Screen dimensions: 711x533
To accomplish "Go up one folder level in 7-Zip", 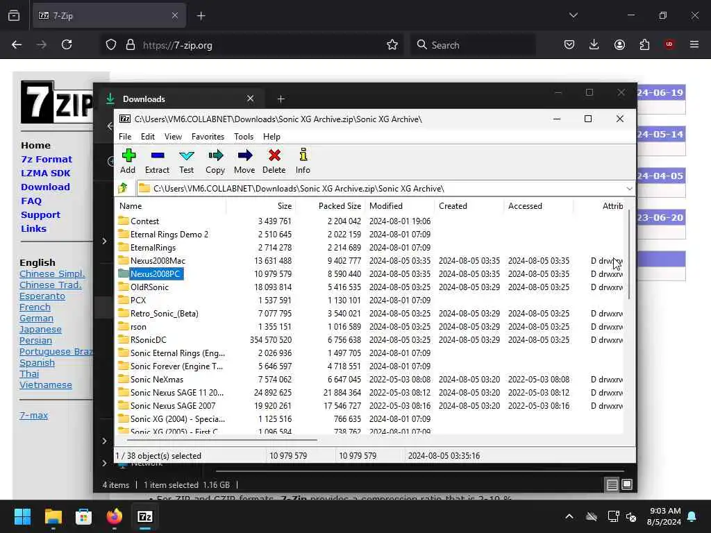I will [122, 188].
